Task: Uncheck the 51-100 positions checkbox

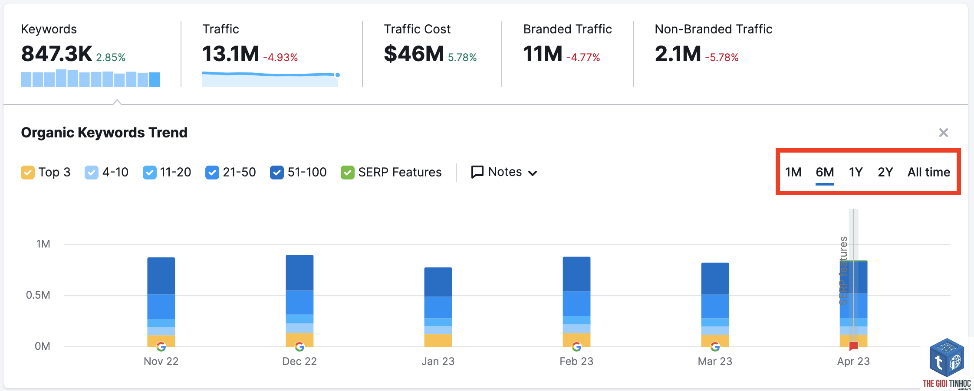Action: [x=277, y=173]
